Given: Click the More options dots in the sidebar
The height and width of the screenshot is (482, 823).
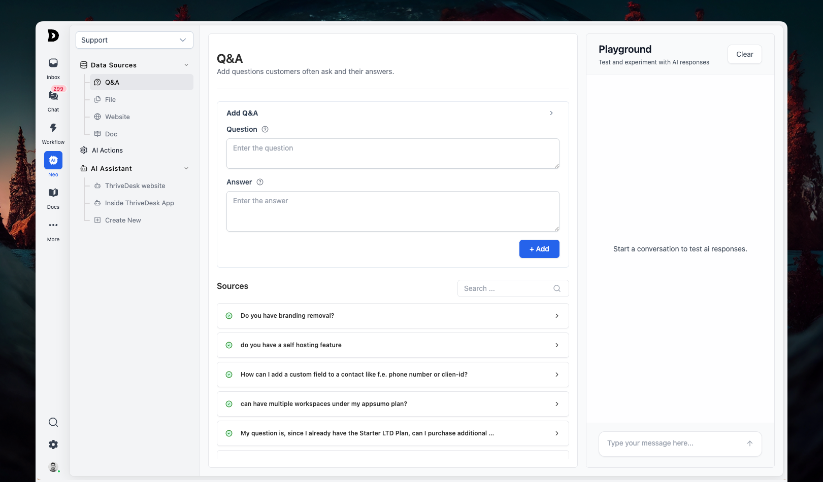Looking at the screenshot, I should 53,226.
